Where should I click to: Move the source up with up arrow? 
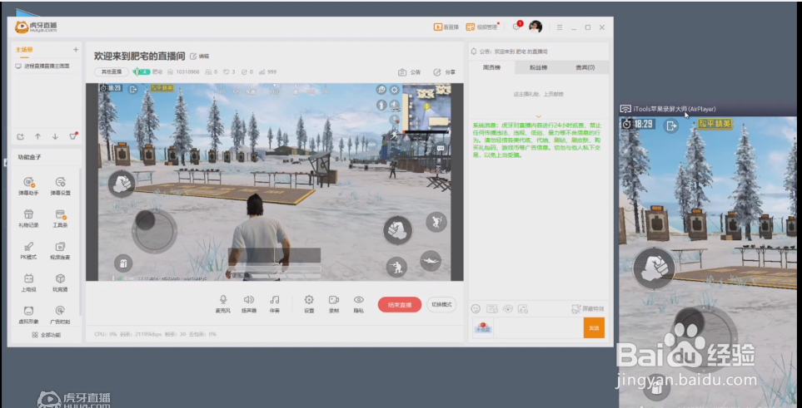(x=37, y=136)
